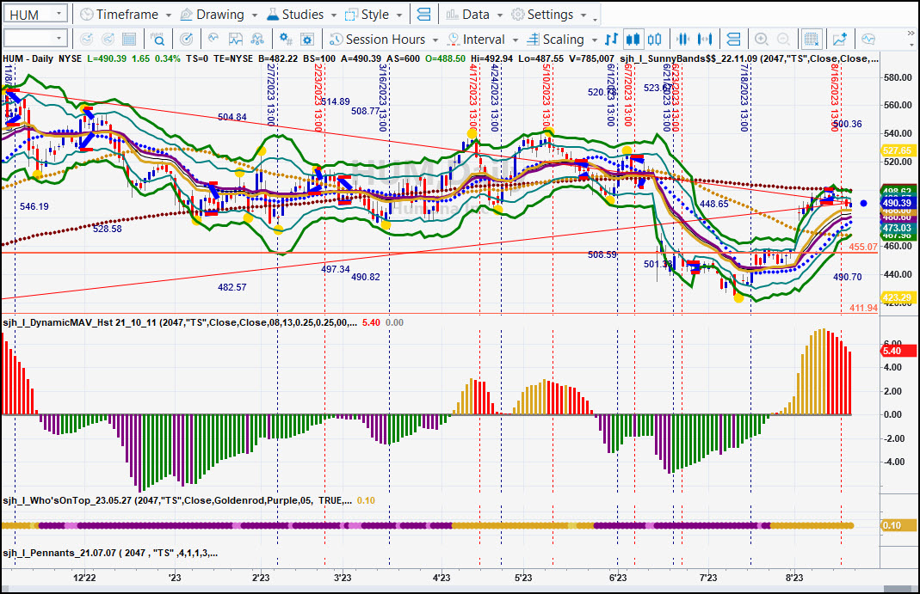920x594 pixels.
Task: Open the Style menu
Action: tap(374, 15)
